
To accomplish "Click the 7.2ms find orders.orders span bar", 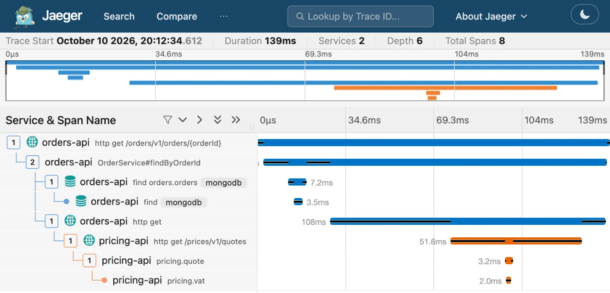I will tap(297, 182).
